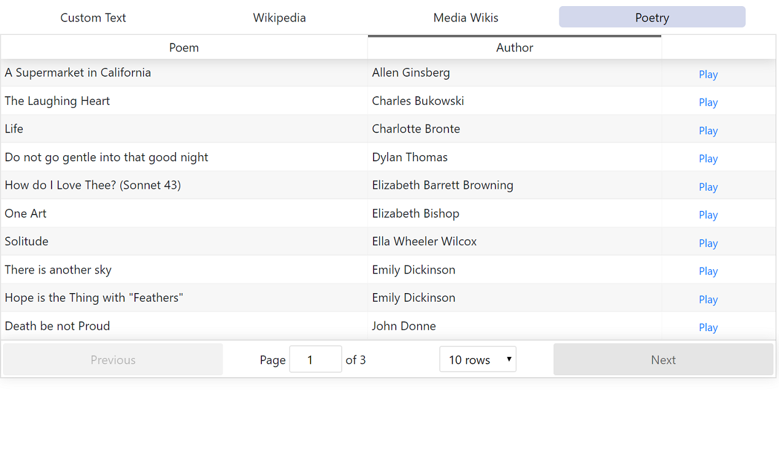Play The Laughing Heart poem
This screenshot has height=466, width=779.
pyautogui.click(x=708, y=102)
